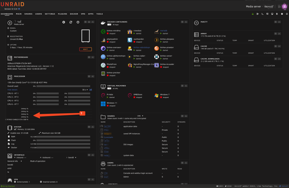Click the logout icon in top bar
289x188 pixels.
point(257,14)
